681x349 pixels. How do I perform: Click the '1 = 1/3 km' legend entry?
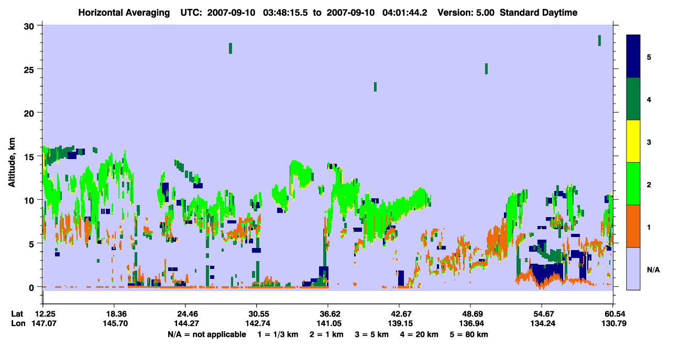277,334
